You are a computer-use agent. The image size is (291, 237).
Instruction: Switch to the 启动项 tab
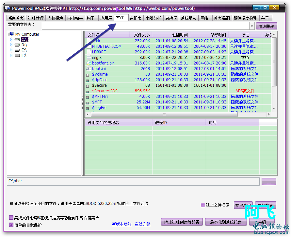pos(171,18)
